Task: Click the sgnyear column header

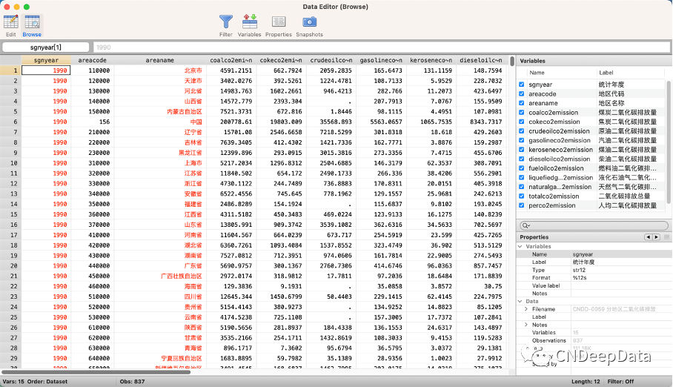Action: (x=46, y=60)
